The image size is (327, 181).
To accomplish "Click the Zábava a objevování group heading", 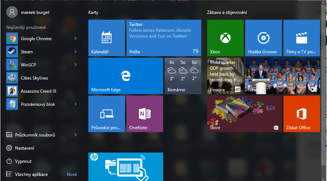I will [x=227, y=12].
